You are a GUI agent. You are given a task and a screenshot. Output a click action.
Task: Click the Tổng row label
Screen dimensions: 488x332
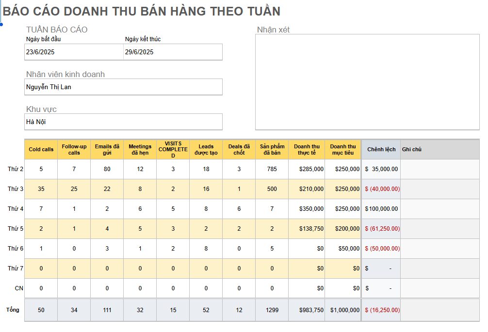point(13,310)
